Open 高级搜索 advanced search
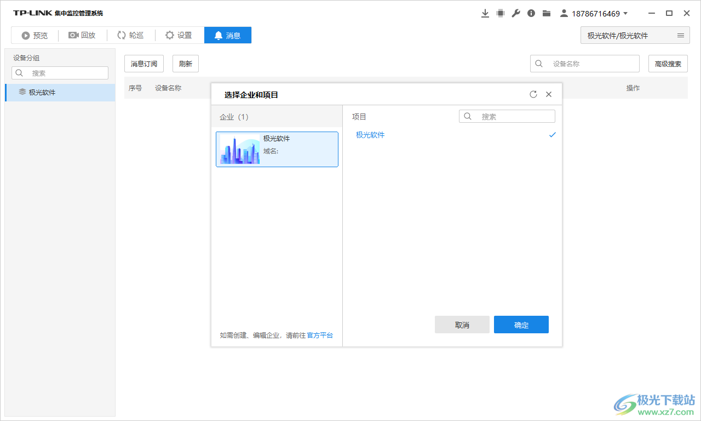 pos(668,64)
